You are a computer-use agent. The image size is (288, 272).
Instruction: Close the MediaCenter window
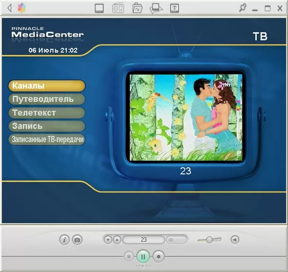(280, 8)
